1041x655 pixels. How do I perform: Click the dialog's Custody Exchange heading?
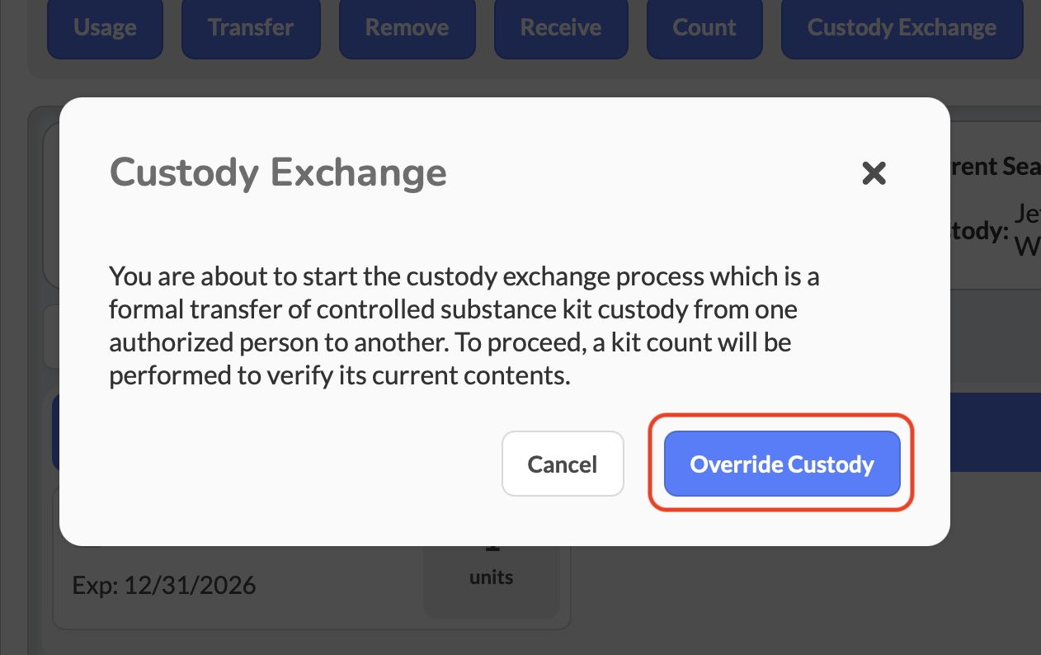(x=278, y=172)
